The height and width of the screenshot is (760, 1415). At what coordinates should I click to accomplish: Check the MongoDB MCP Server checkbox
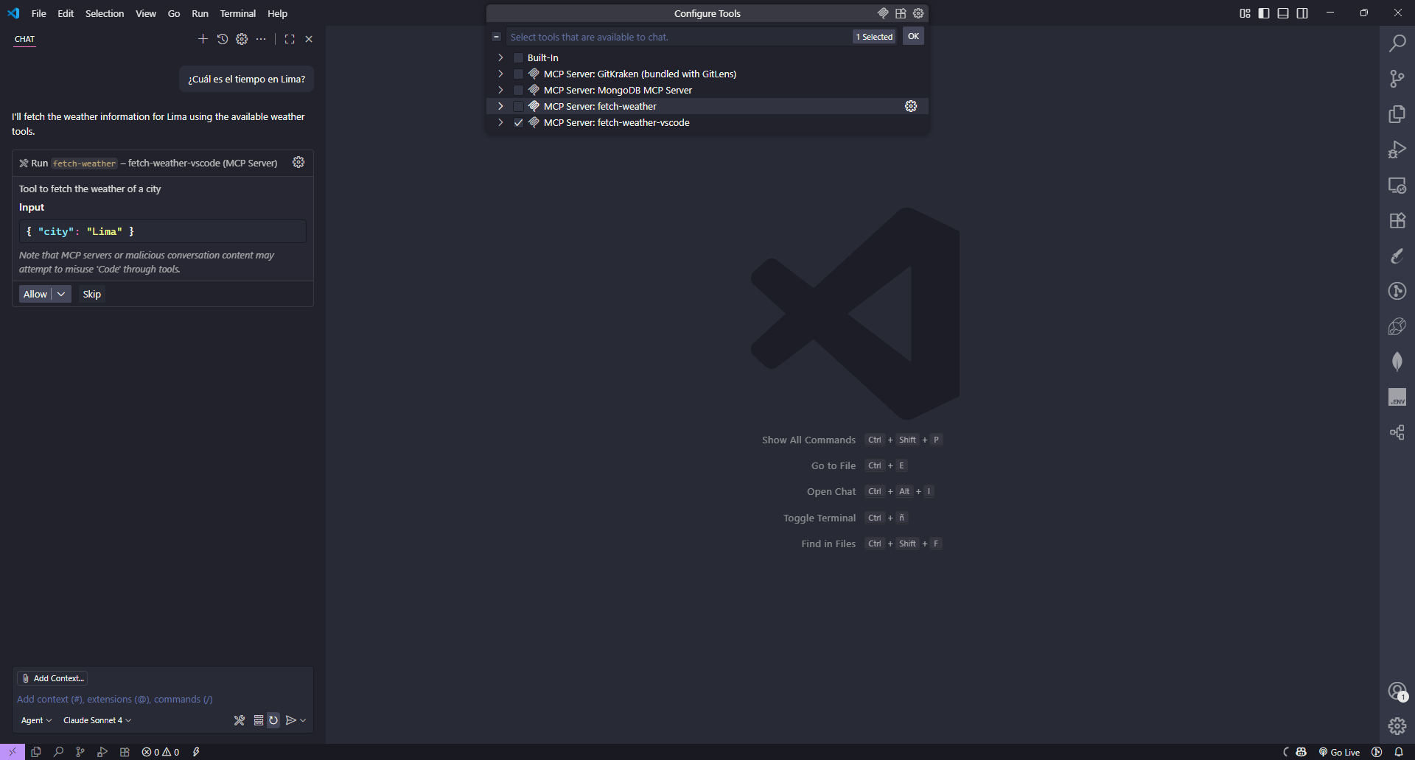[518, 90]
